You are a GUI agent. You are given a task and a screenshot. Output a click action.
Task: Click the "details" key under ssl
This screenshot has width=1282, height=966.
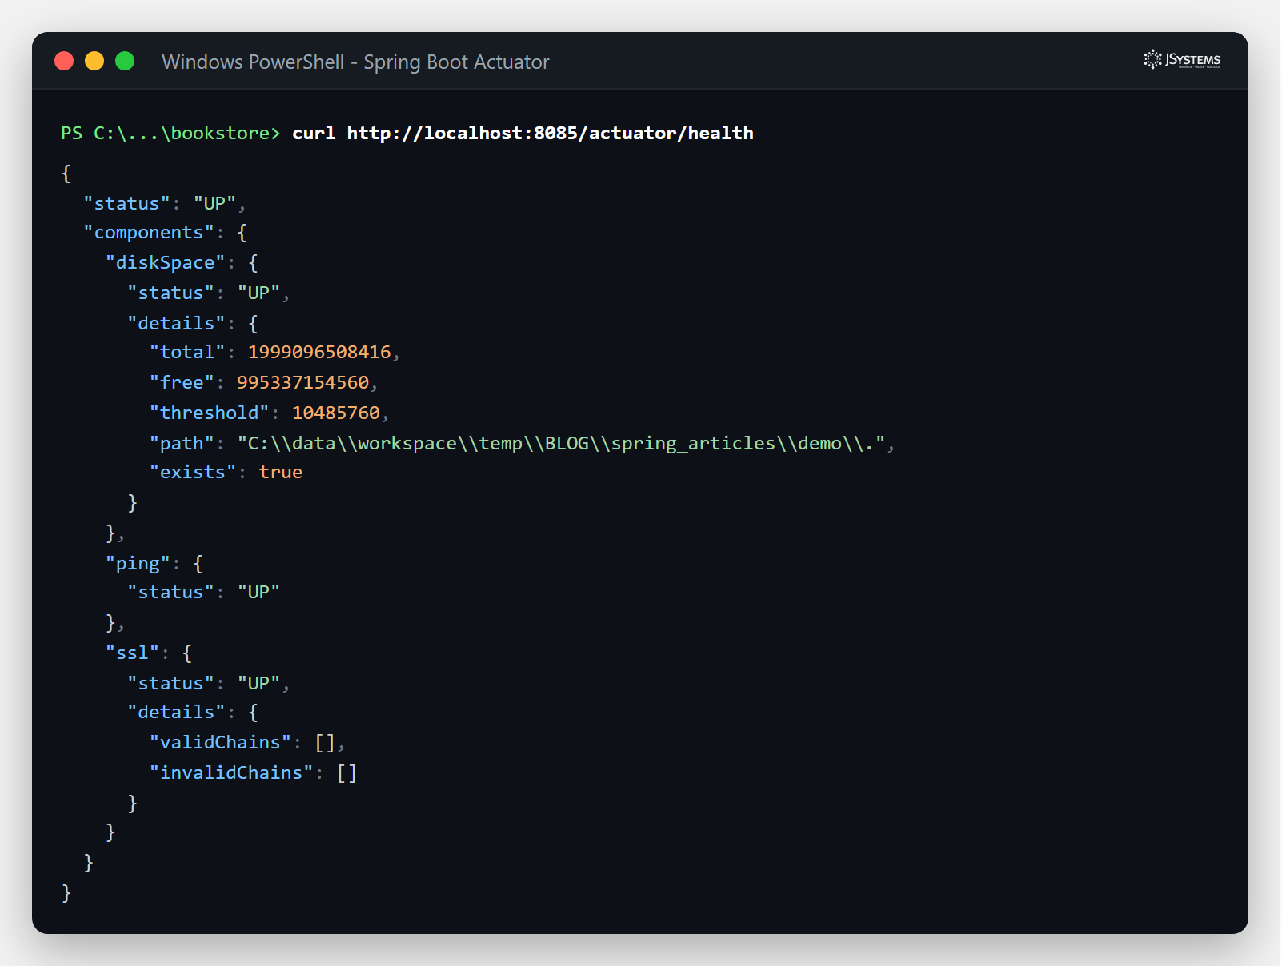[x=176, y=712]
